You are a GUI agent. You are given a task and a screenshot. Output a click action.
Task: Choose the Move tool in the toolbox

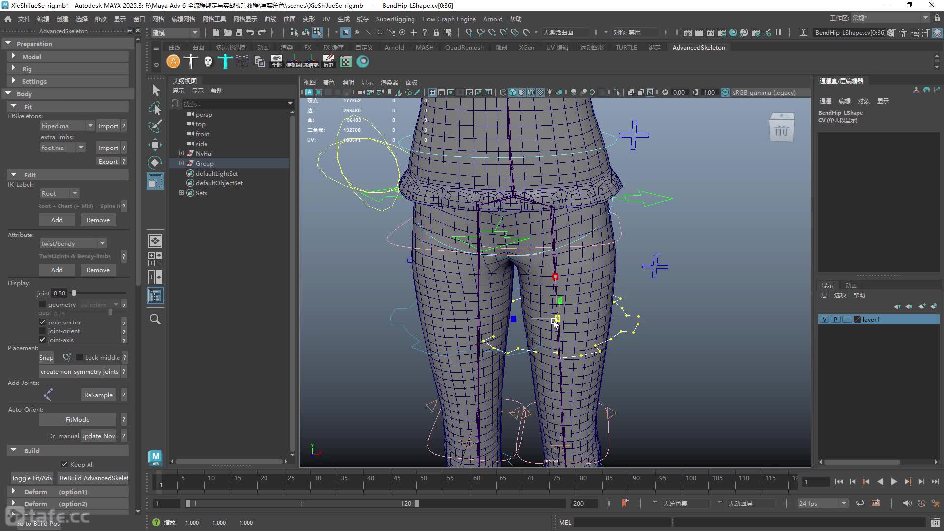155,145
